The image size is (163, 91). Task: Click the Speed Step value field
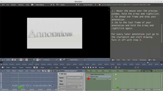(78, 60)
